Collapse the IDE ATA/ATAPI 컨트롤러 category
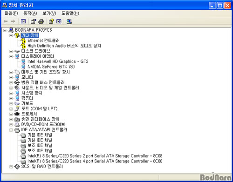This screenshot has height=182, width=233. click(11, 130)
